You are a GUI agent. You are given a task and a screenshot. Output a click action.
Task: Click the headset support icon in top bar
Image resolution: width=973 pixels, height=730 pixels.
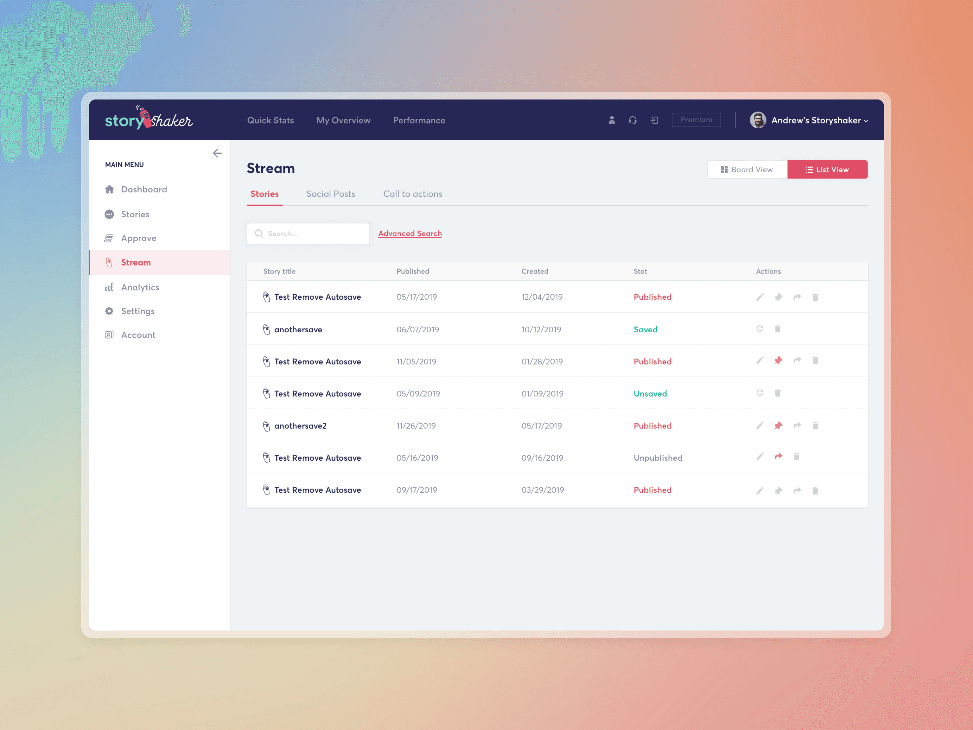[633, 120]
